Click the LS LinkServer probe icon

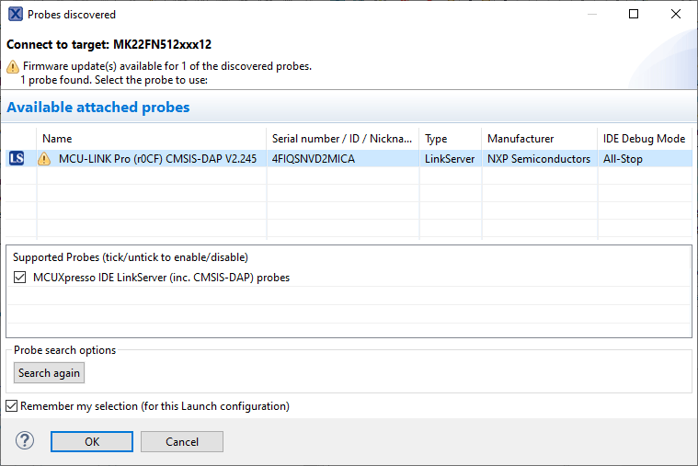(x=17, y=158)
